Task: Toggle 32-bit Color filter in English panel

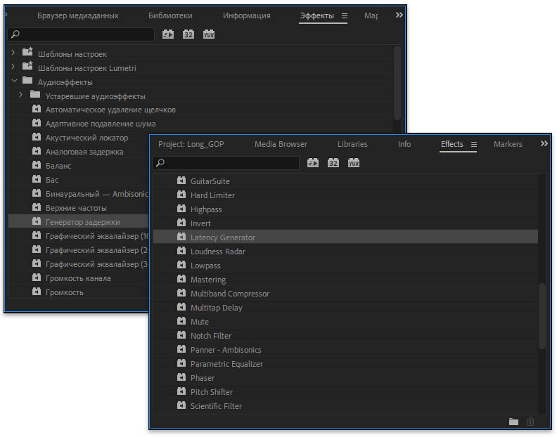Action: coord(333,163)
